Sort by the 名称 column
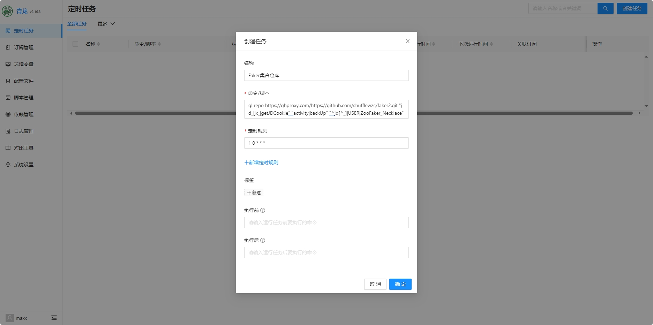Image resolution: width=653 pixels, height=325 pixels. [99, 44]
